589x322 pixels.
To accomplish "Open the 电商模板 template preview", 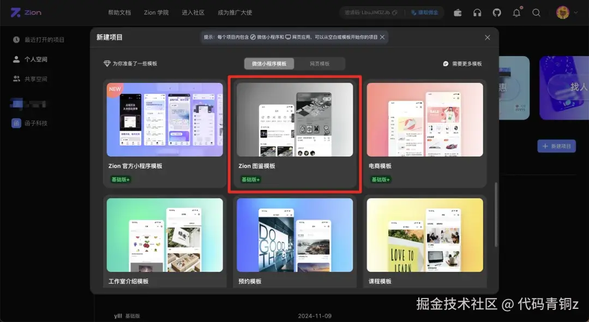I will tap(425, 119).
